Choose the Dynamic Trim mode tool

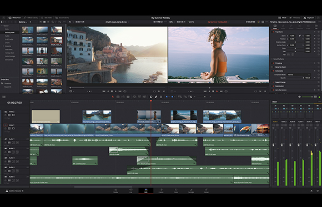(123, 97)
